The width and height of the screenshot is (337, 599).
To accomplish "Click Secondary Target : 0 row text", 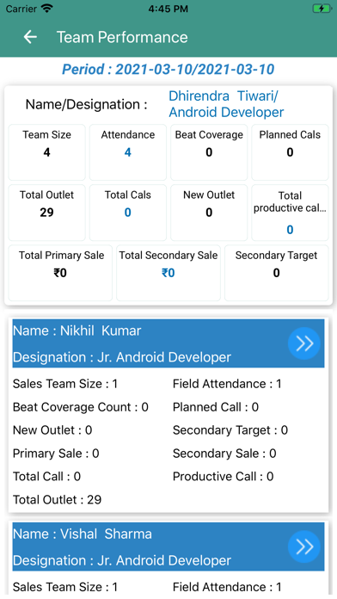I will click(230, 430).
